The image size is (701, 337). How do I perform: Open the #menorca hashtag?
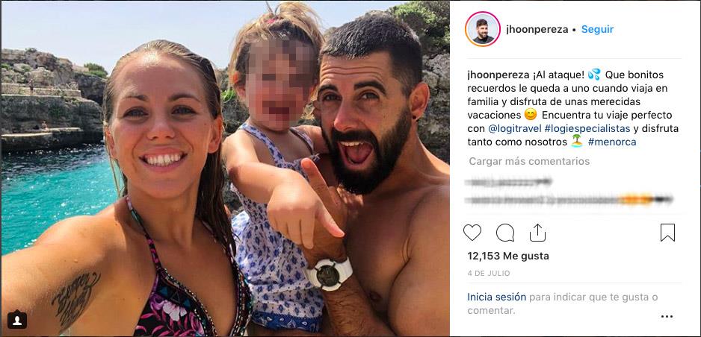pos(612,142)
